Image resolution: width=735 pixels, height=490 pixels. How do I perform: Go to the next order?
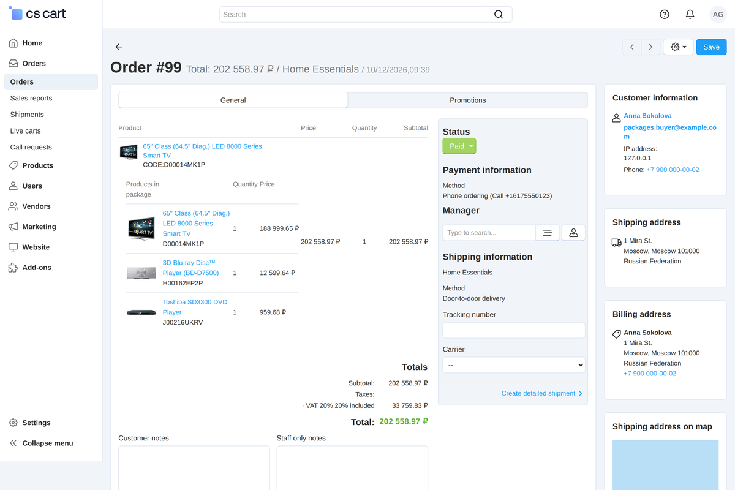click(x=650, y=47)
